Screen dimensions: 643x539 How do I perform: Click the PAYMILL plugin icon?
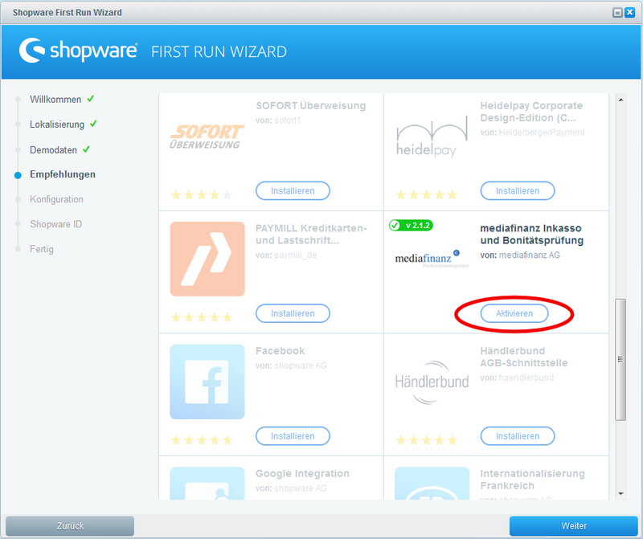pyautogui.click(x=207, y=259)
